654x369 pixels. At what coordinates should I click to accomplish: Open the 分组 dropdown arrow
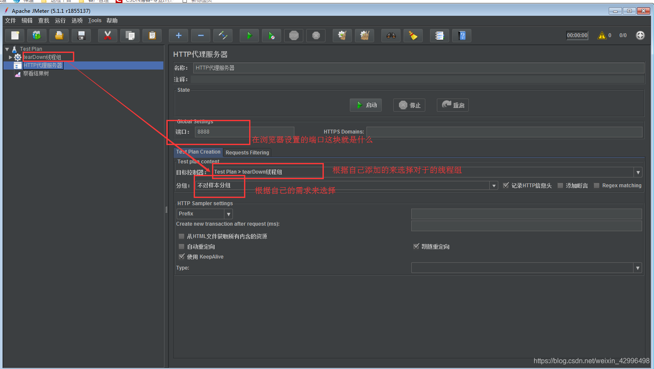coord(494,186)
